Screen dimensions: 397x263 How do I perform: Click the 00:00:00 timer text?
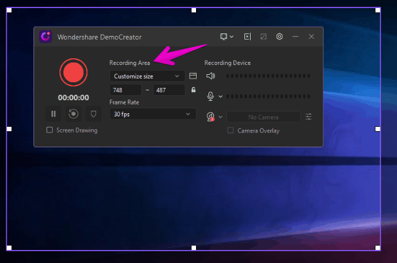click(x=73, y=98)
